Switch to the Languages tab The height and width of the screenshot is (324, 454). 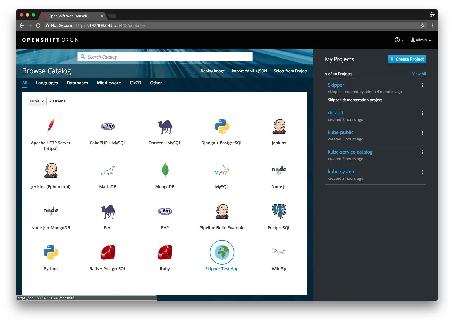tap(47, 83)
